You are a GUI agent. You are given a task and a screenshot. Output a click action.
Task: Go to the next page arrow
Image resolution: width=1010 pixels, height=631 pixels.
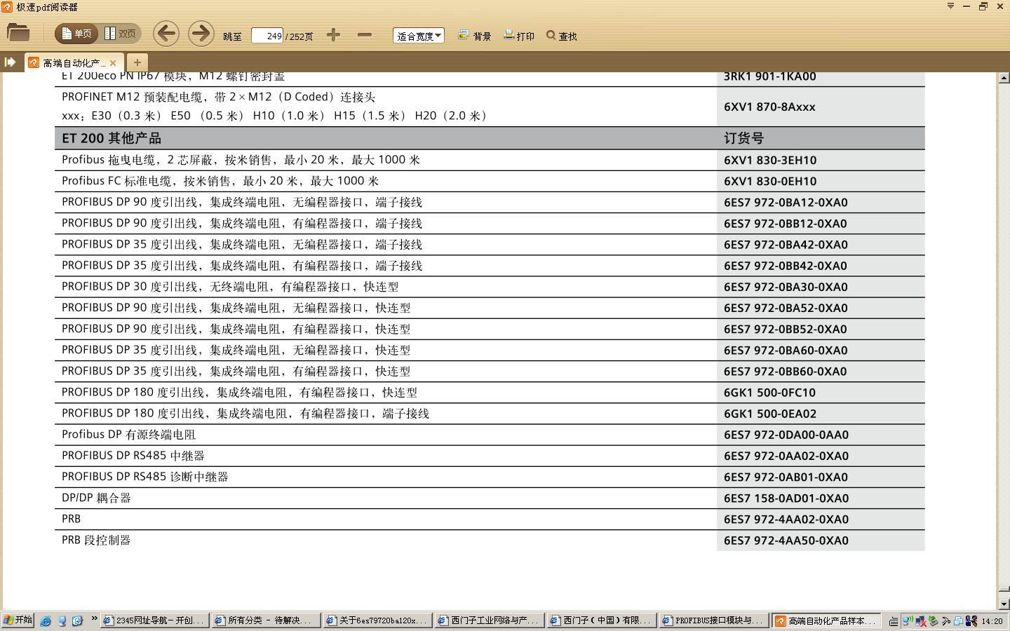tap(201, 34)
